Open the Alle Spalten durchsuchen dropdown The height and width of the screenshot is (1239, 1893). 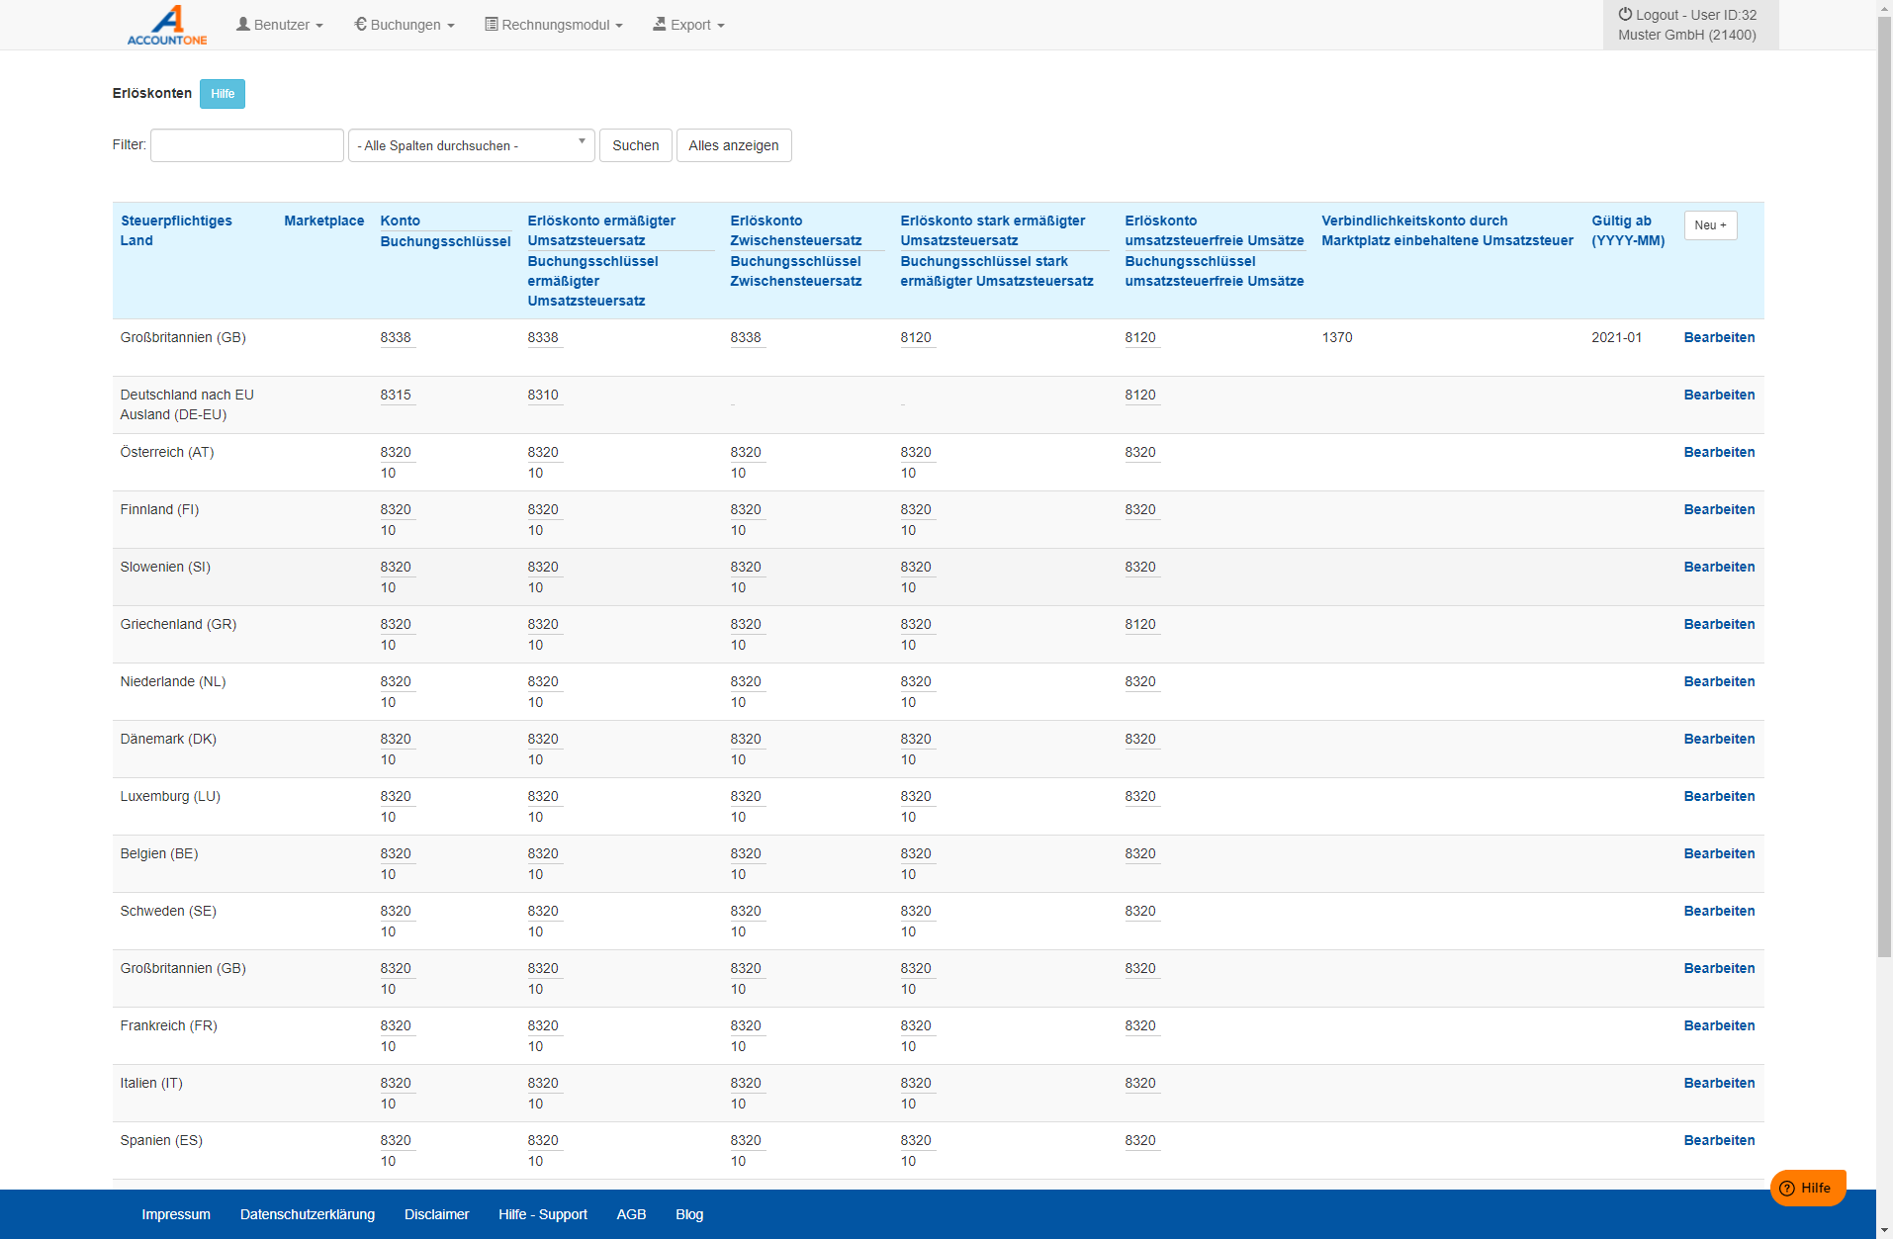(x=472, y=145)
